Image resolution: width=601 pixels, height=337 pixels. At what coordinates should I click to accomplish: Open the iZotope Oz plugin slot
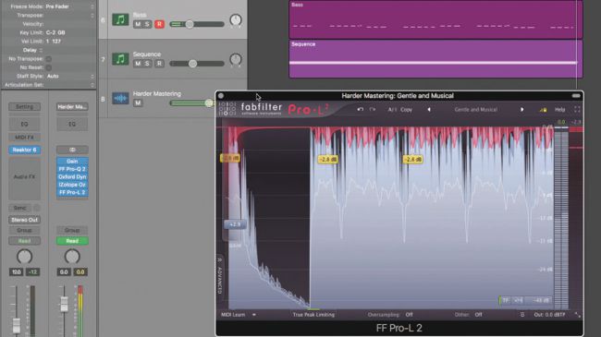pyautogui.click(x=72, y=185)
